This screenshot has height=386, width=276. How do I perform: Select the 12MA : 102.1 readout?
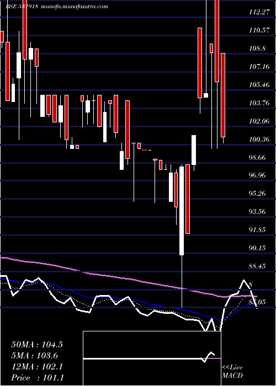tap(37, 367)
